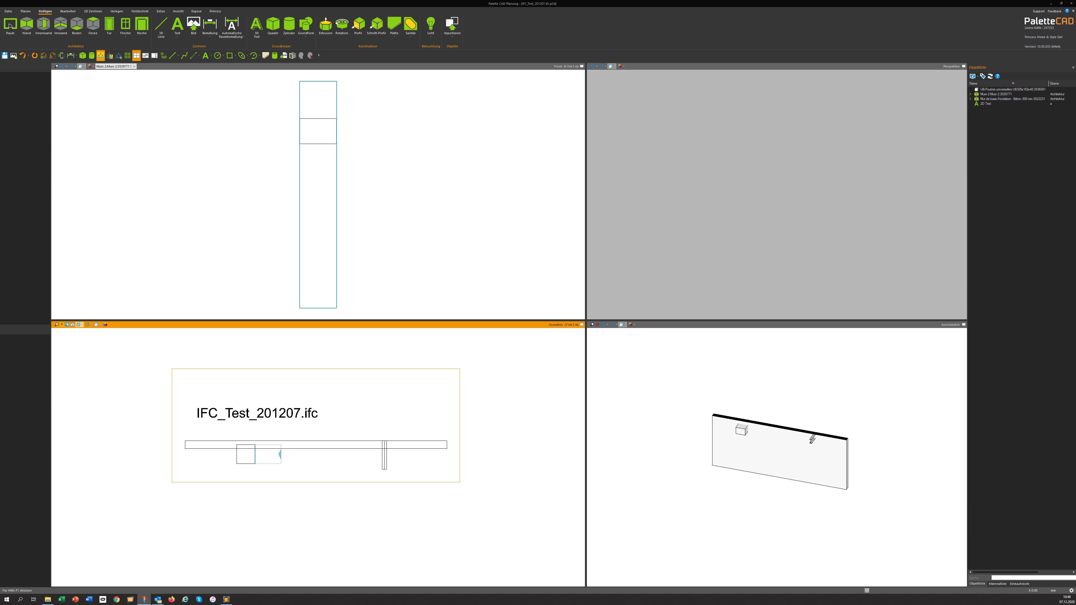
Task: Click the save diskette icon
Action: 4,55
